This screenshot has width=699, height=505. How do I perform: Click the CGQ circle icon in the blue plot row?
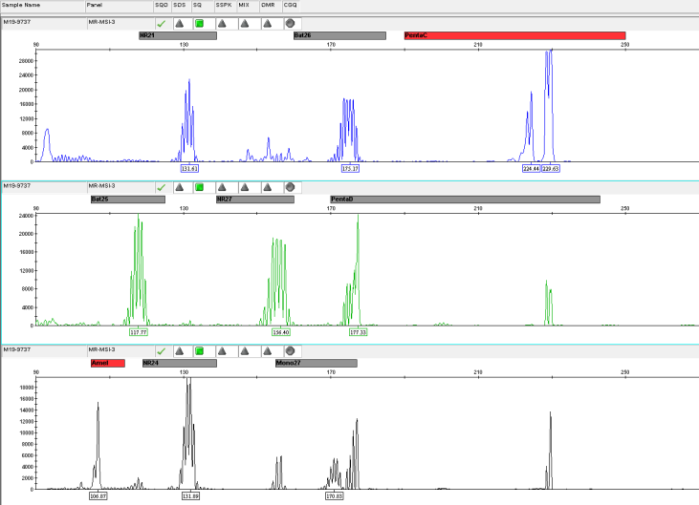point(290,22)
